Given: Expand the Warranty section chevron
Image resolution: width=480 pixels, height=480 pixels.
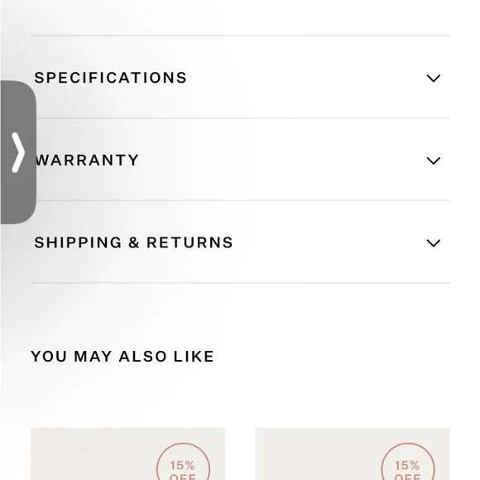Looking at the screenshot, I should [433, 161].
